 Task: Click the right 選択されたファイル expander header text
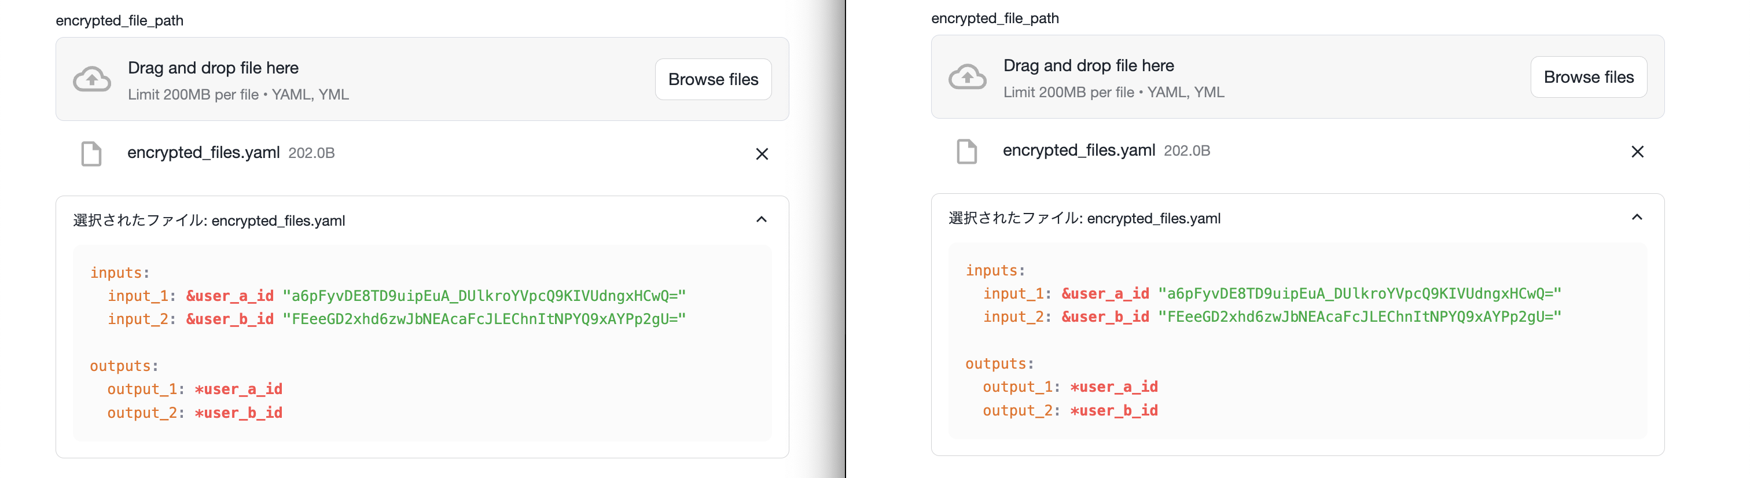1084,218
